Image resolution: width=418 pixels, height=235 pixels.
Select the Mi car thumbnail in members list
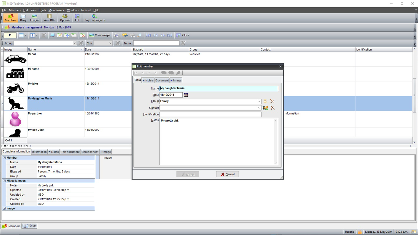[15, 59]
